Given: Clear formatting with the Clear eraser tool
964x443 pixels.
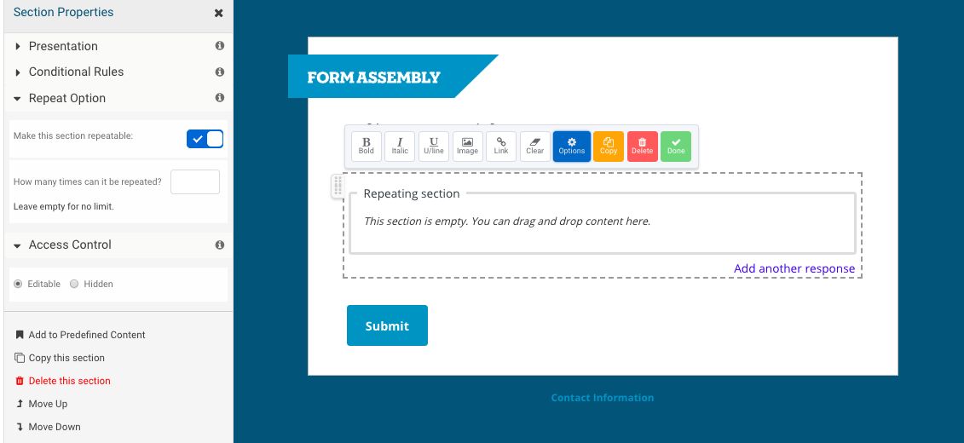Looking at the screenshot, I should pyautogui.click(x=535, y=147).
